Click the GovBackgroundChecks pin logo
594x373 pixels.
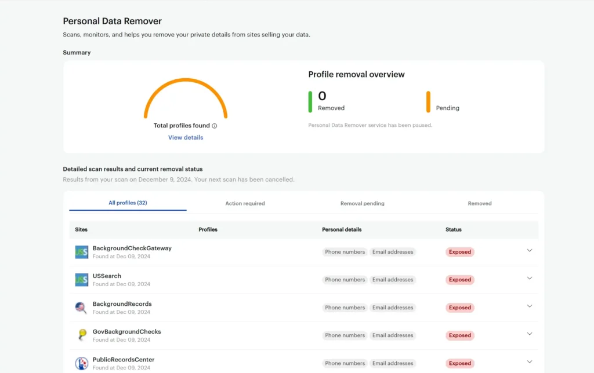(x=81, y=335)
